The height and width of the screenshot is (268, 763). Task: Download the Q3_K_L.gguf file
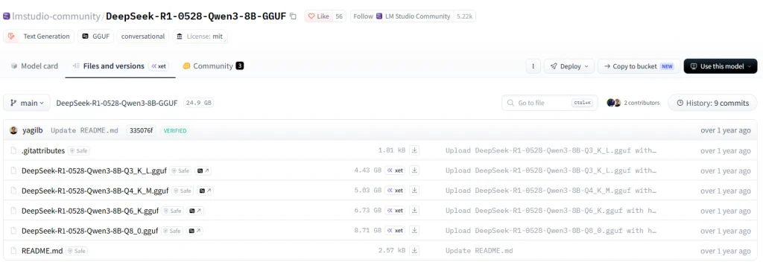[x=414, y=170]
